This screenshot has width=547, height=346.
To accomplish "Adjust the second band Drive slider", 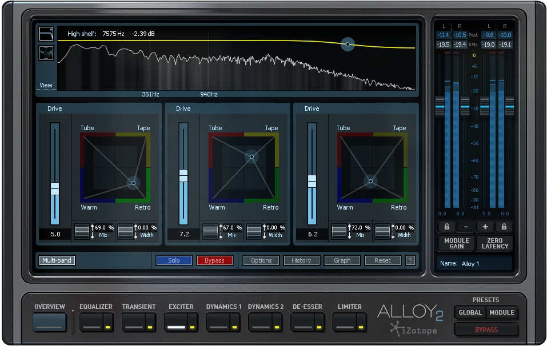I will [x=183, y=175].
